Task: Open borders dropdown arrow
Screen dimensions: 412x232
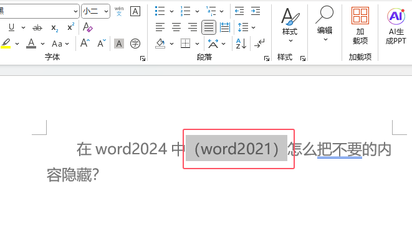Action: pos(197,44)
